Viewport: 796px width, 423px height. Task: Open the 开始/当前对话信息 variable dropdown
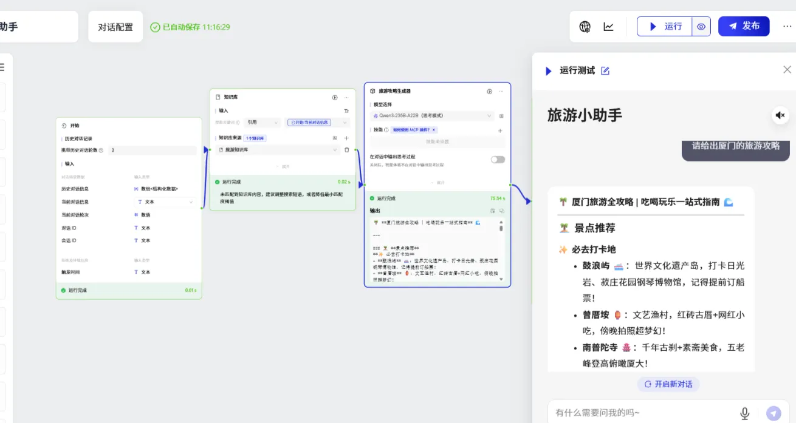[x=318, y=122]
